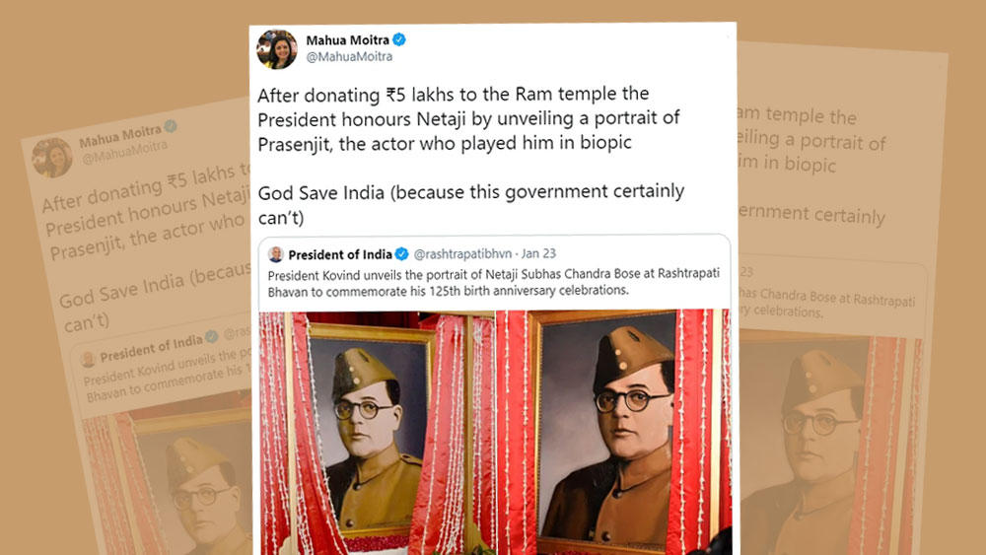Open President of India account name
Screen dimensions: 986x555
tap(340, 254)
